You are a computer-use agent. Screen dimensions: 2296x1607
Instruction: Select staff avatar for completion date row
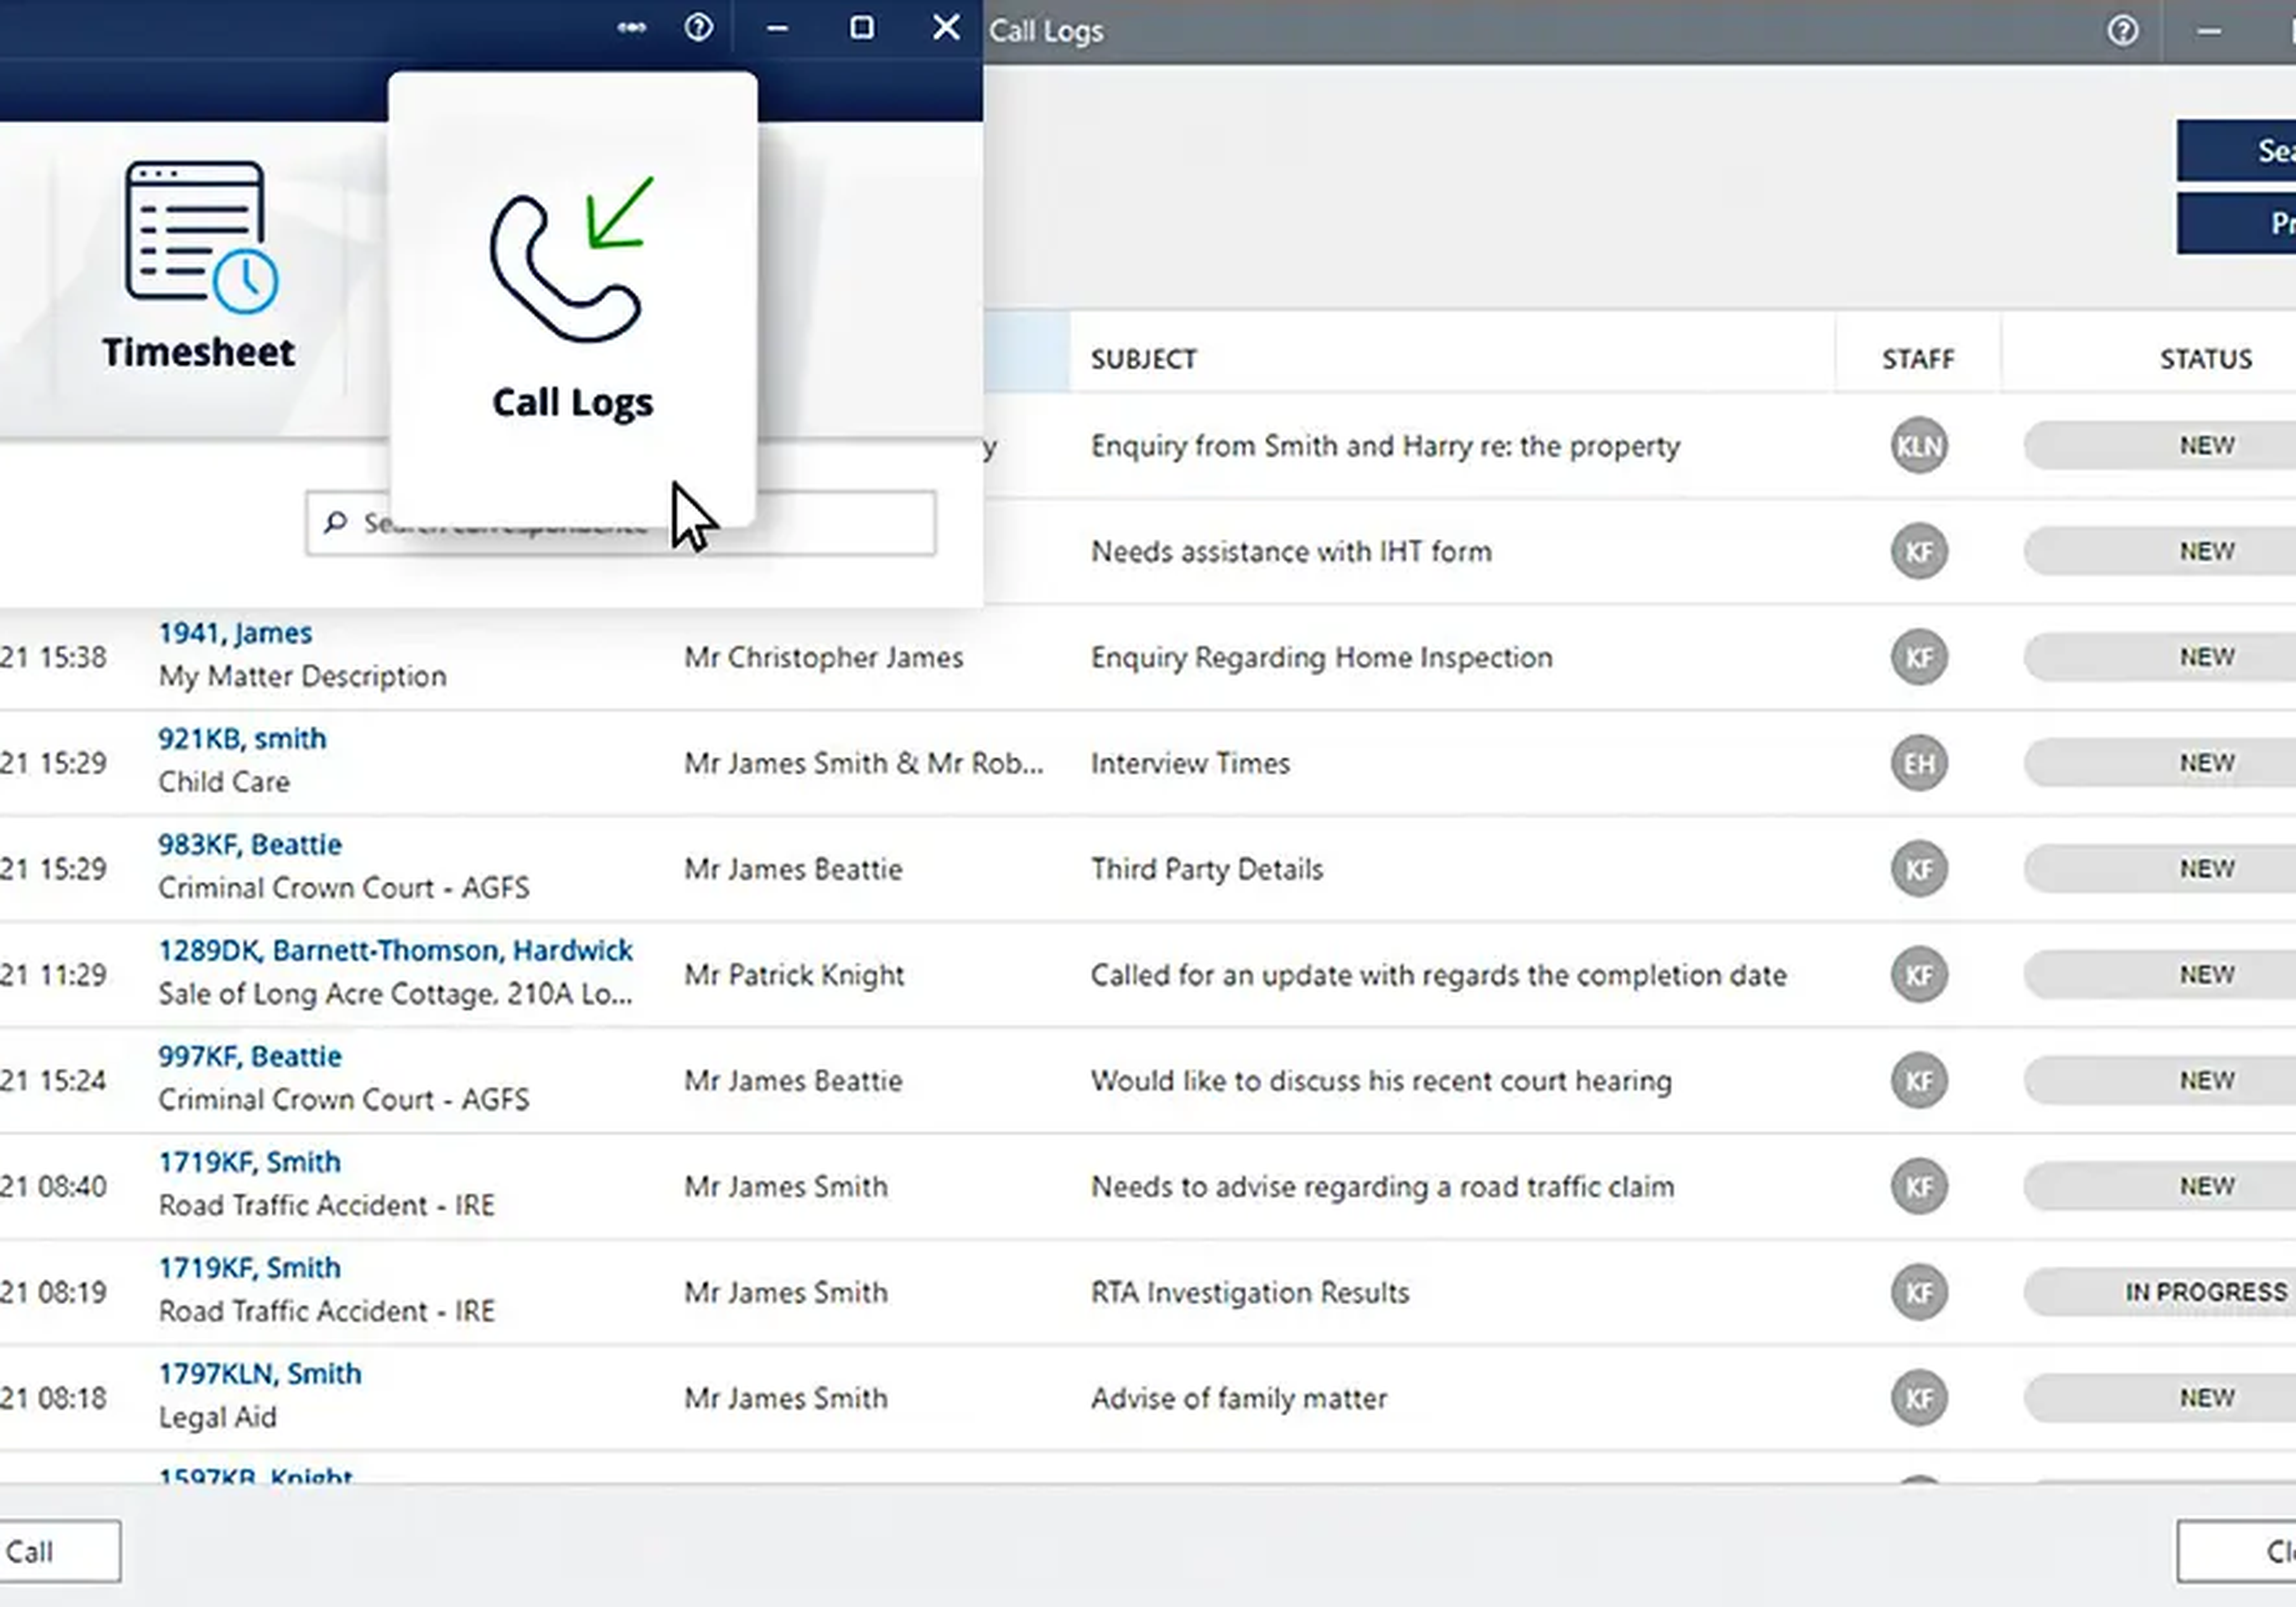pyautogui.click(x=1918, y=975)
